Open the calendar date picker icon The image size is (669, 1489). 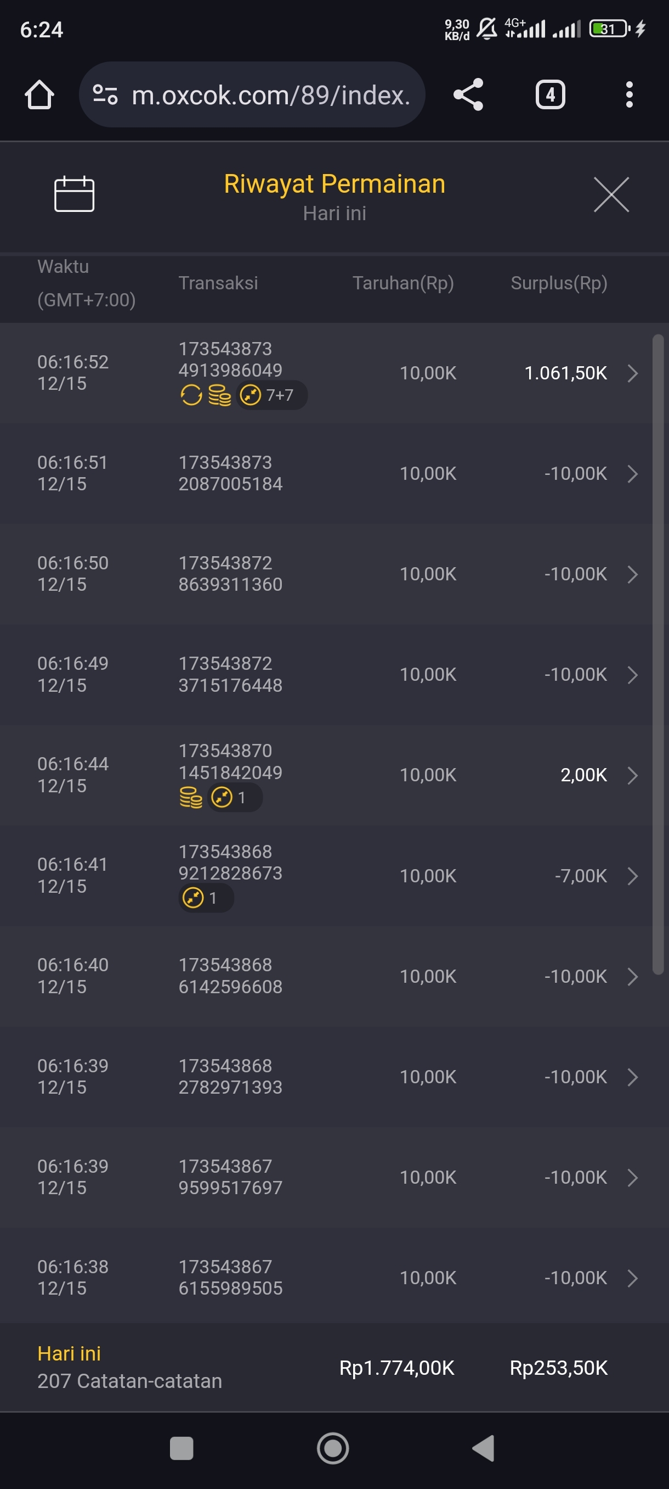click(x=74, y=194)
